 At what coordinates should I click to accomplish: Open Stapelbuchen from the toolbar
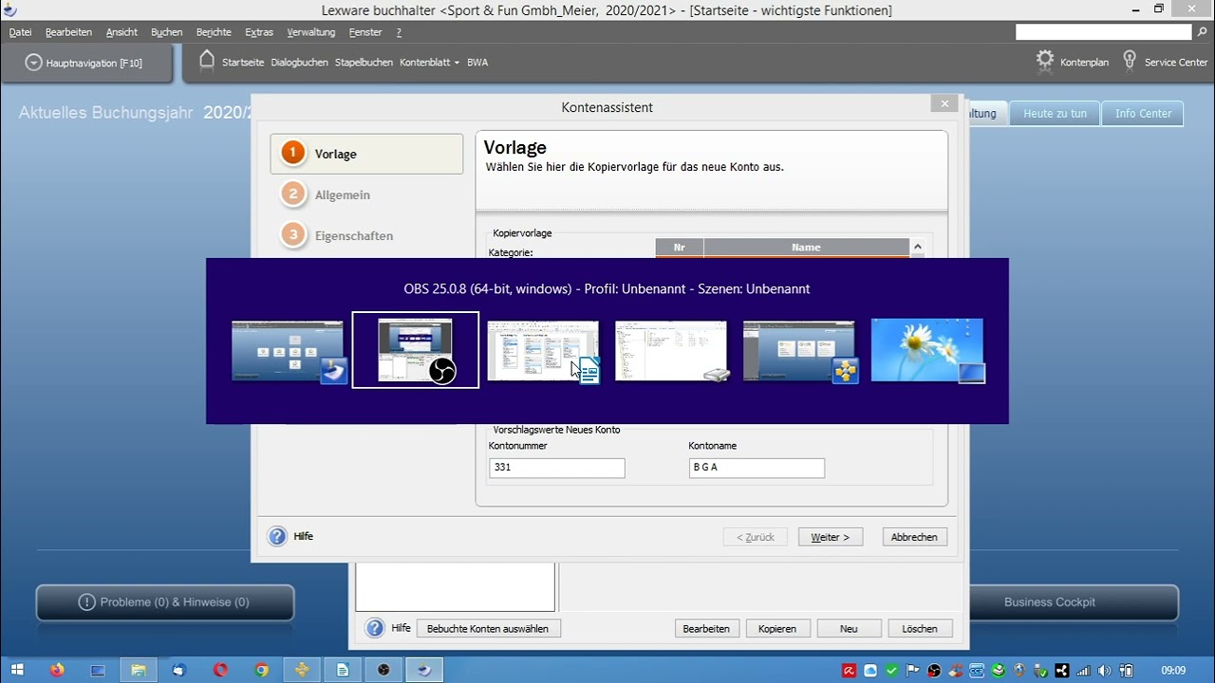364,63
